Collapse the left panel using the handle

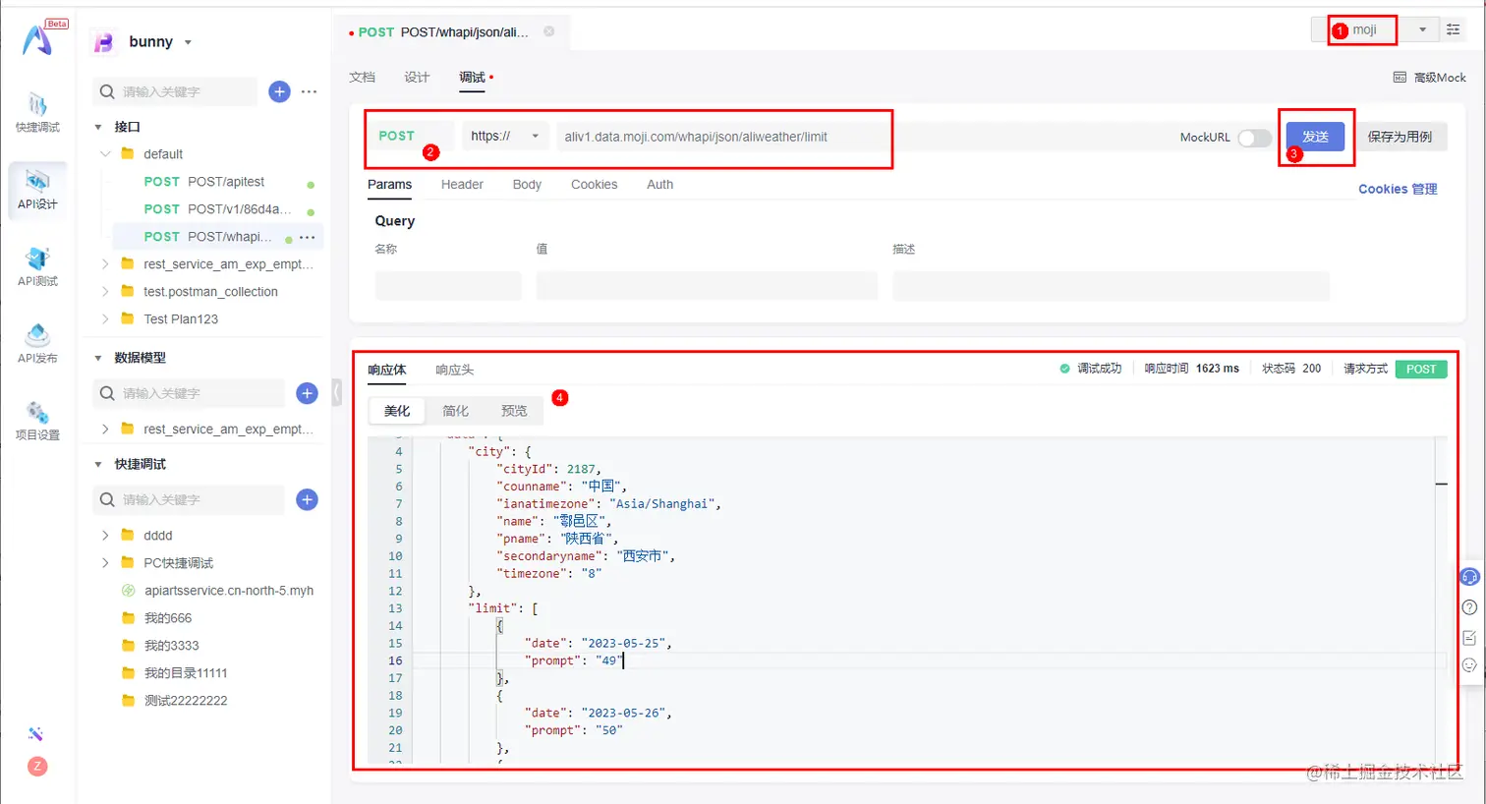[337, 392]
